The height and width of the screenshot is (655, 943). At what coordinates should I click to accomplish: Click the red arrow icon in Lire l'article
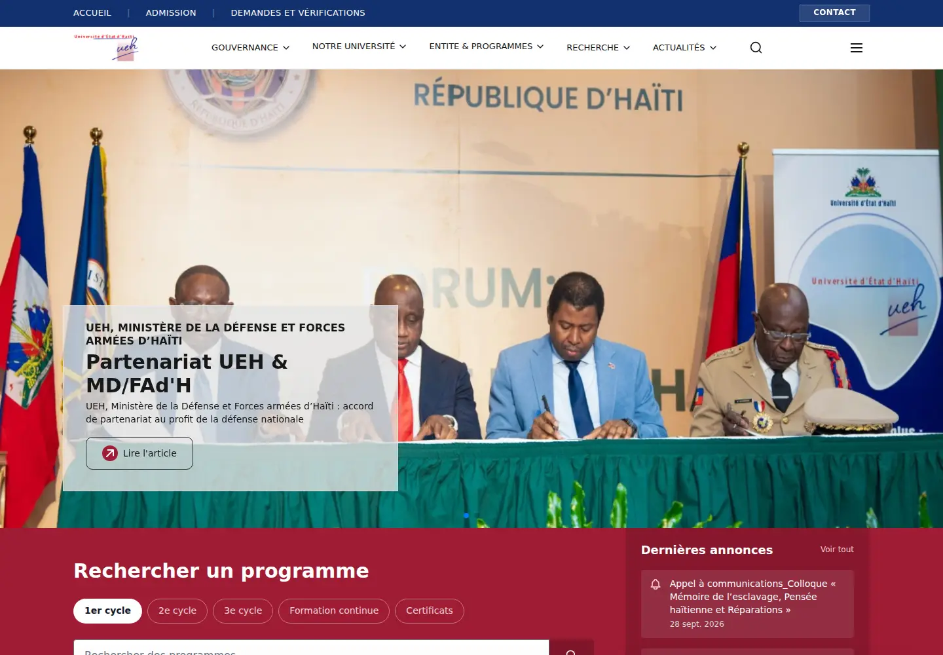coord(110,453)
